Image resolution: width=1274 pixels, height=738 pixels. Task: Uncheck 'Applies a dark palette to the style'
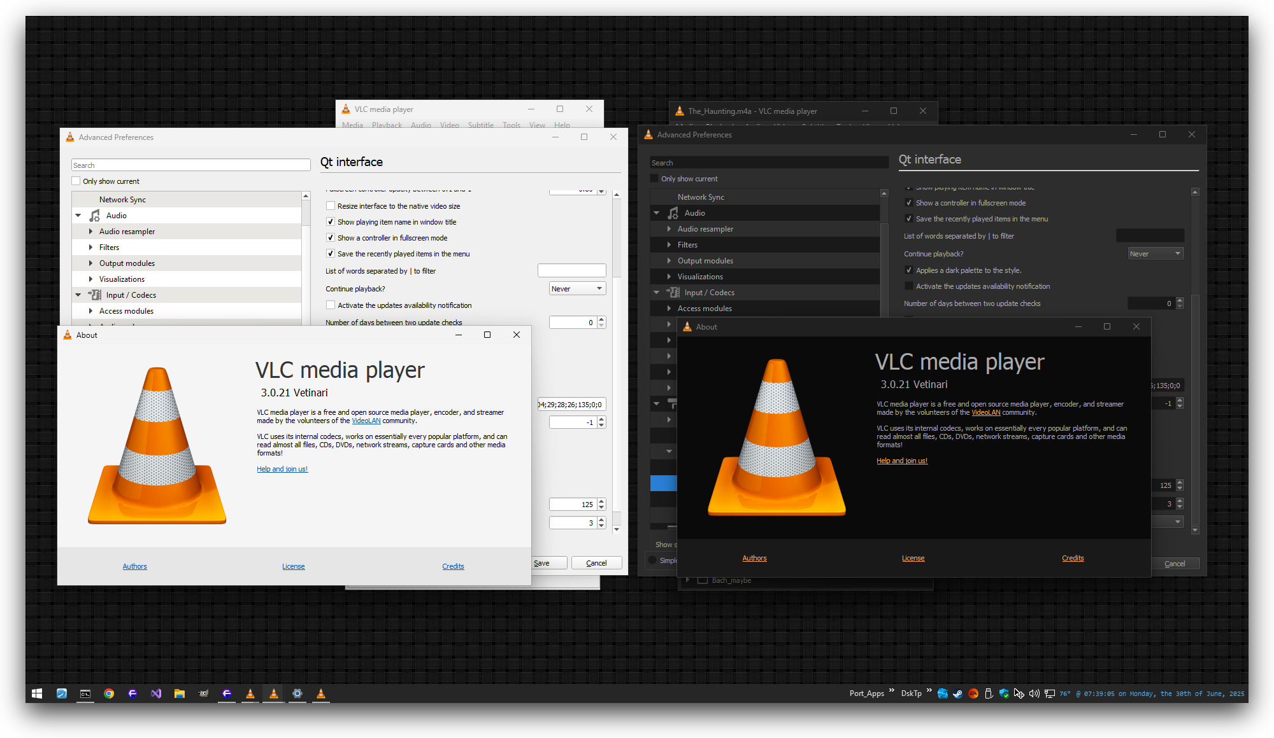(909, 270)
